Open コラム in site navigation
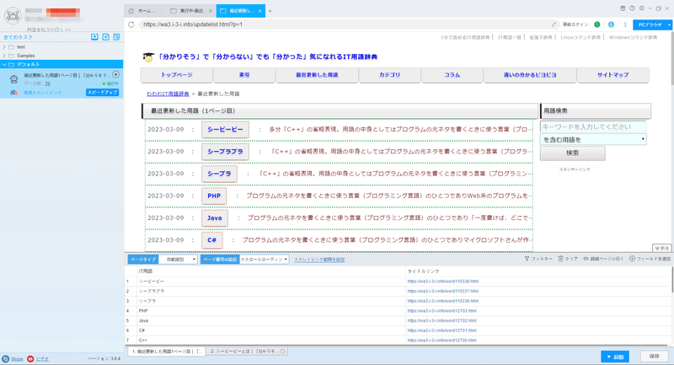The image size is (674, 365). click(452, 75)
